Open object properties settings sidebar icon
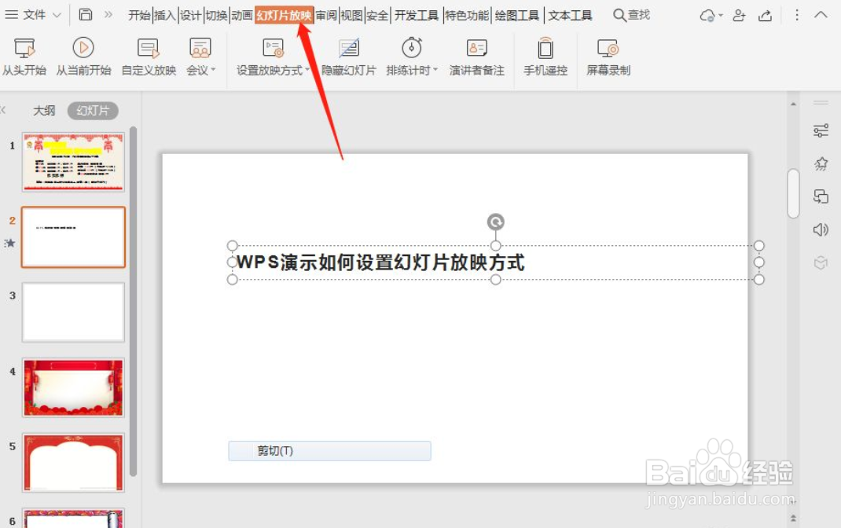This screenshot has height=528, width=841. tap(821, 130)
